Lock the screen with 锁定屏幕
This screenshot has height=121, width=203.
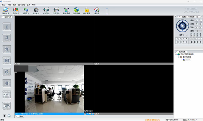(87, 10)
